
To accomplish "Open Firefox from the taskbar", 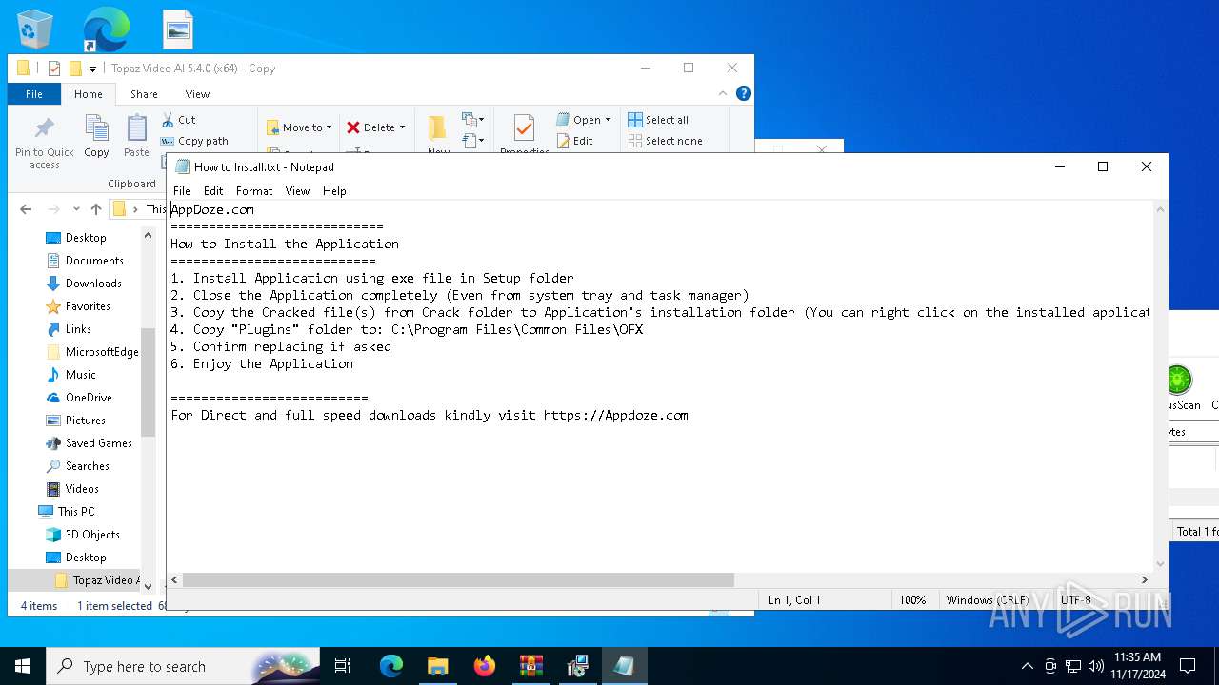I will coord(485,666).
